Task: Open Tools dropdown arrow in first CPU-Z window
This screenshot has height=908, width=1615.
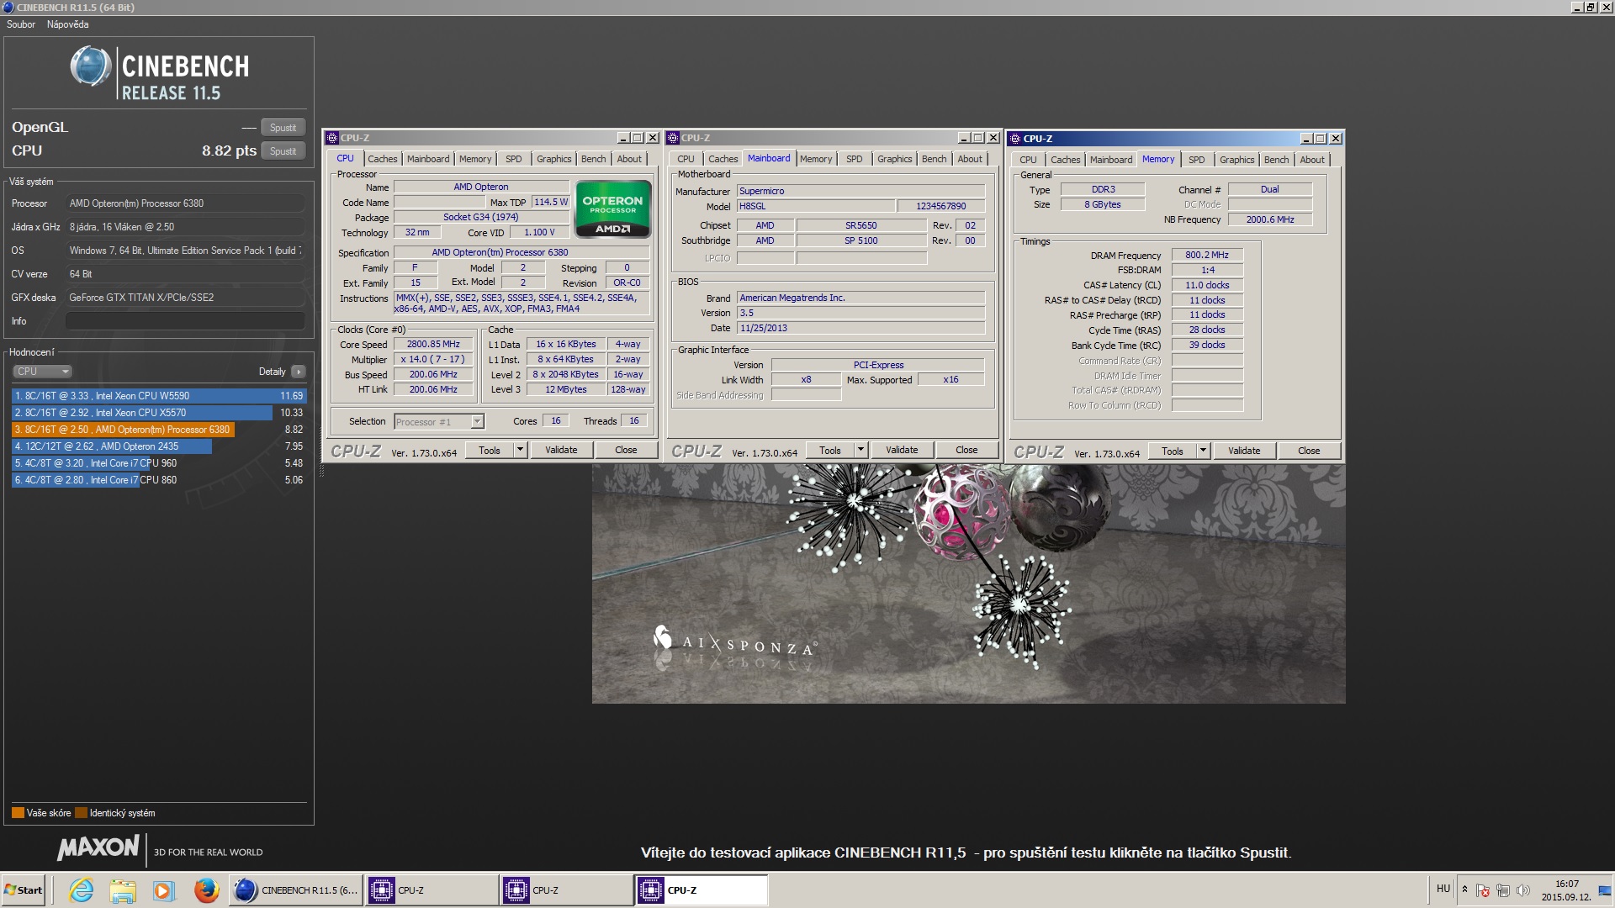Action: 520,450
